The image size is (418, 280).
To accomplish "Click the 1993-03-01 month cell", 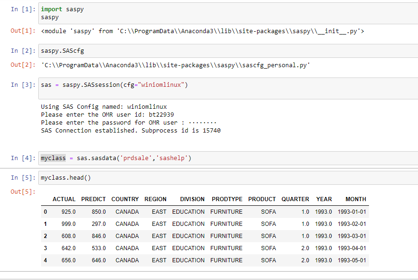I will coord(352,236).
